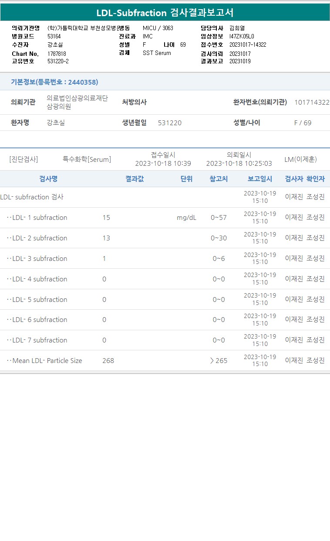Screen dimensions: 330x541
Task: Click the LDL- 1 result value 15
Action: [106, 218]
